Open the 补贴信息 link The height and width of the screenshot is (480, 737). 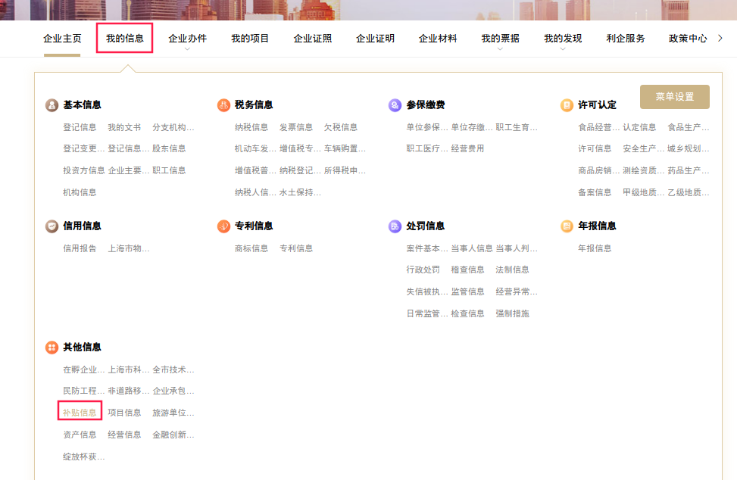(x=80, y=413)
